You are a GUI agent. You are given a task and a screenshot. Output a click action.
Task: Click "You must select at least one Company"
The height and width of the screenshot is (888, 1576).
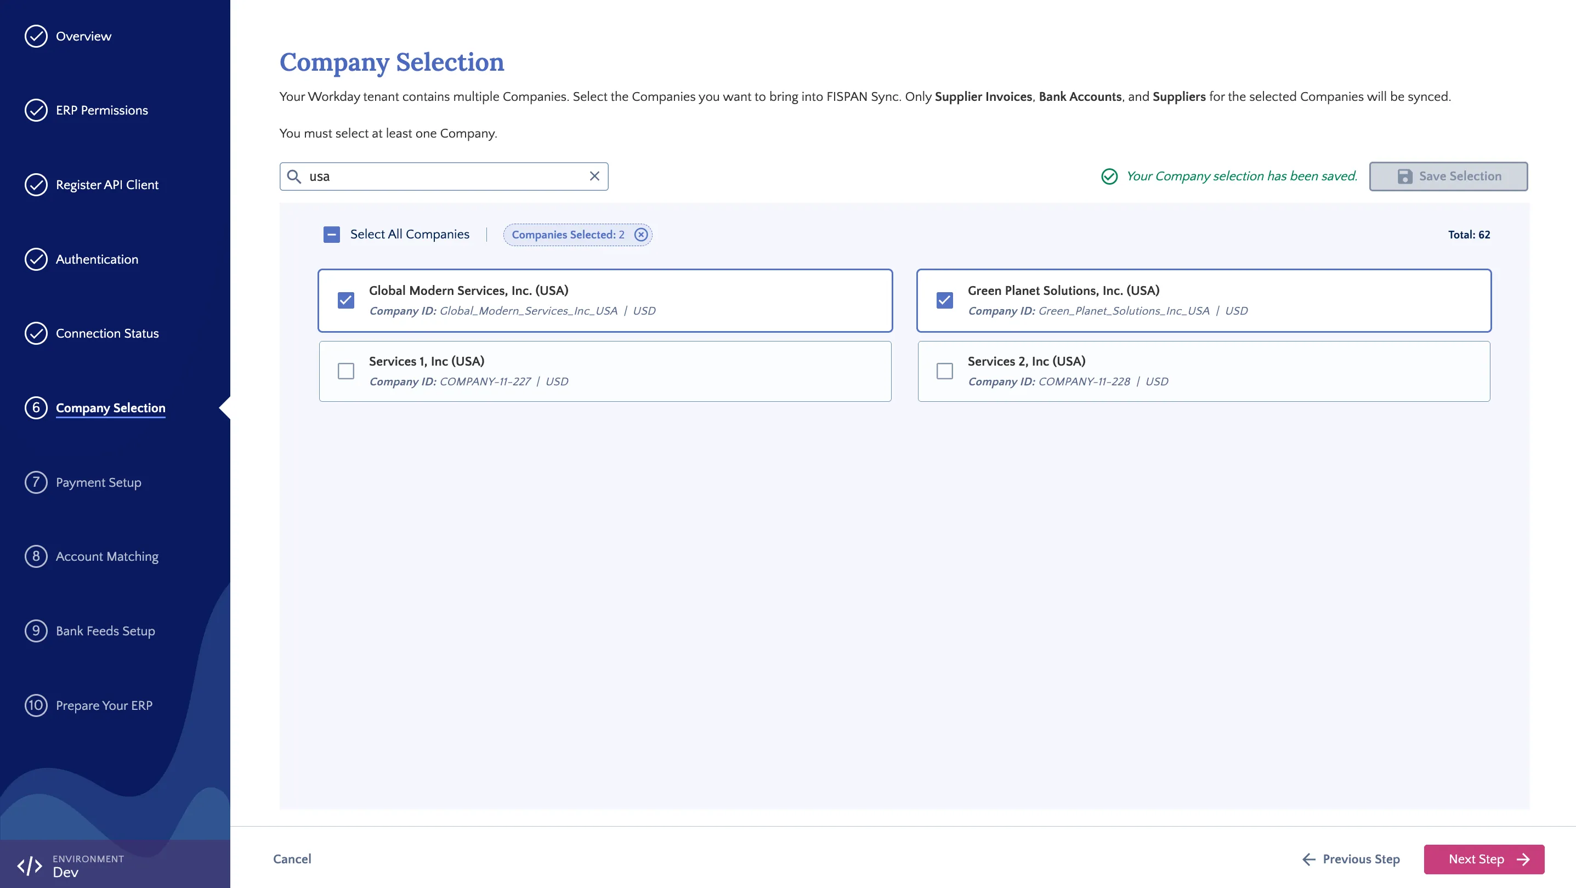pyautogui.click(x=388, y=133)
